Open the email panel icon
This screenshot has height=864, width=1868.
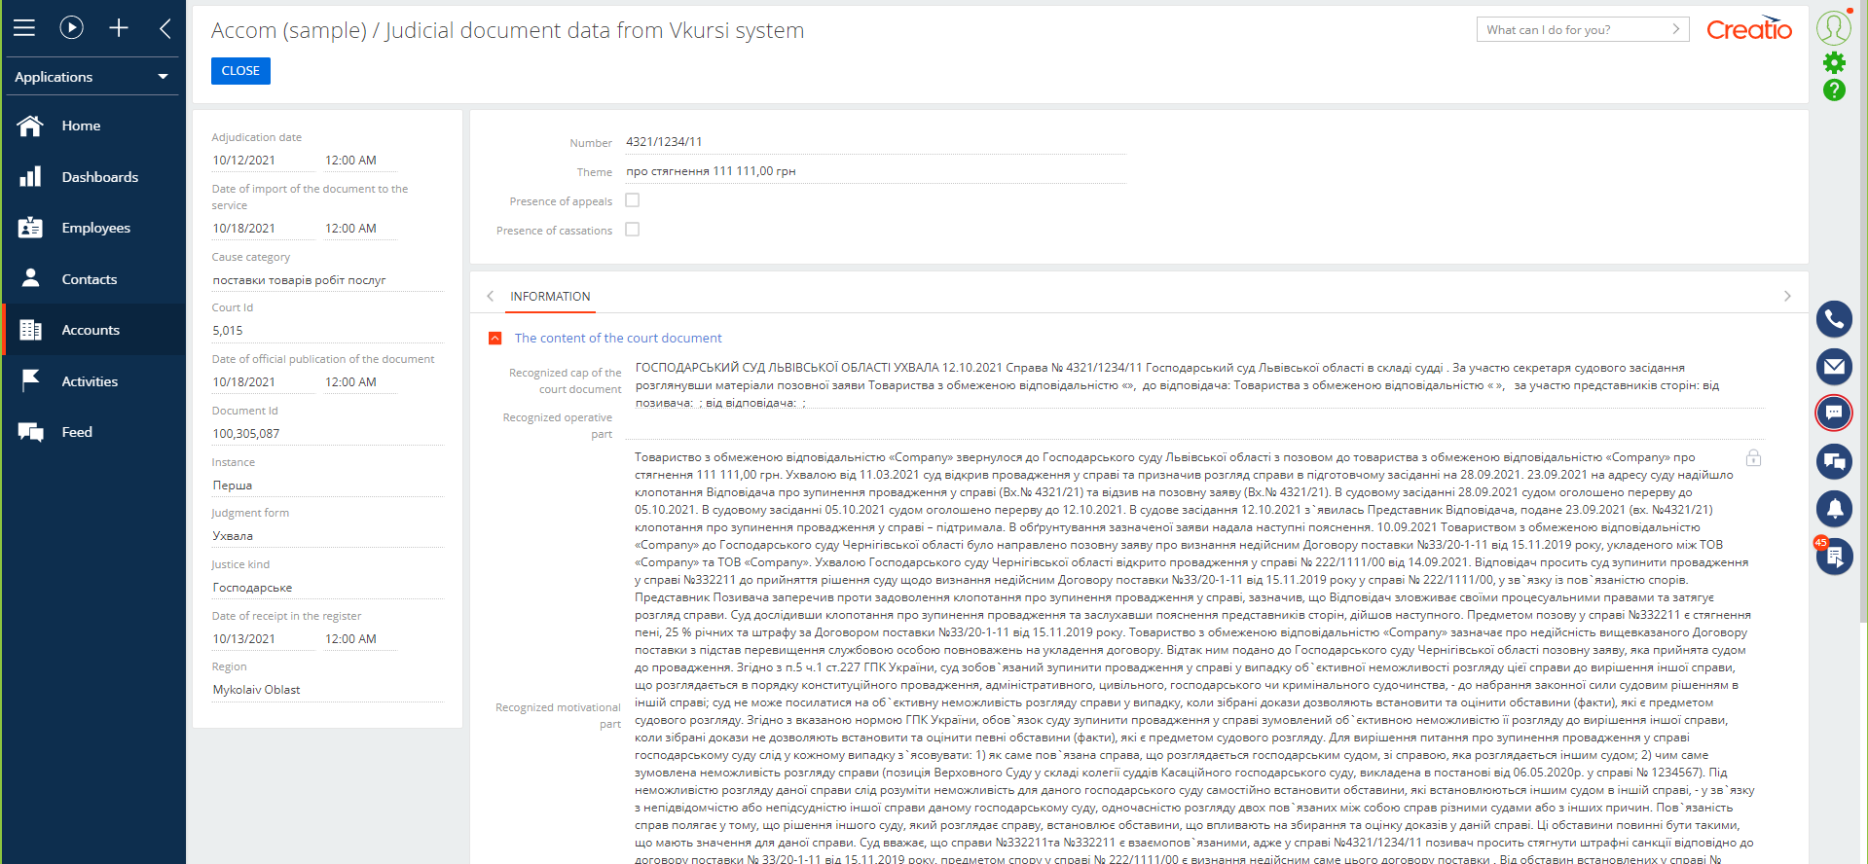(x=1833, y=367)
